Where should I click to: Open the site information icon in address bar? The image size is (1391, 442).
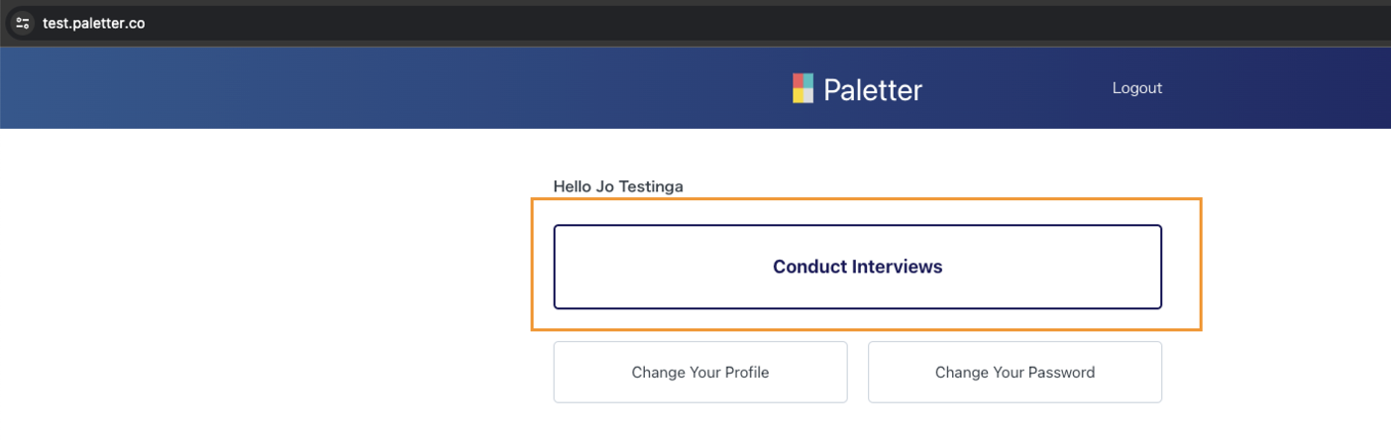pos(23,23)
